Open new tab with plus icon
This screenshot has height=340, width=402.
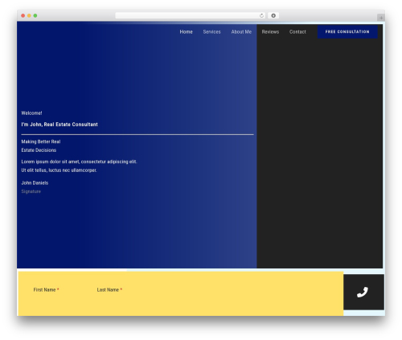pos(381,18)
